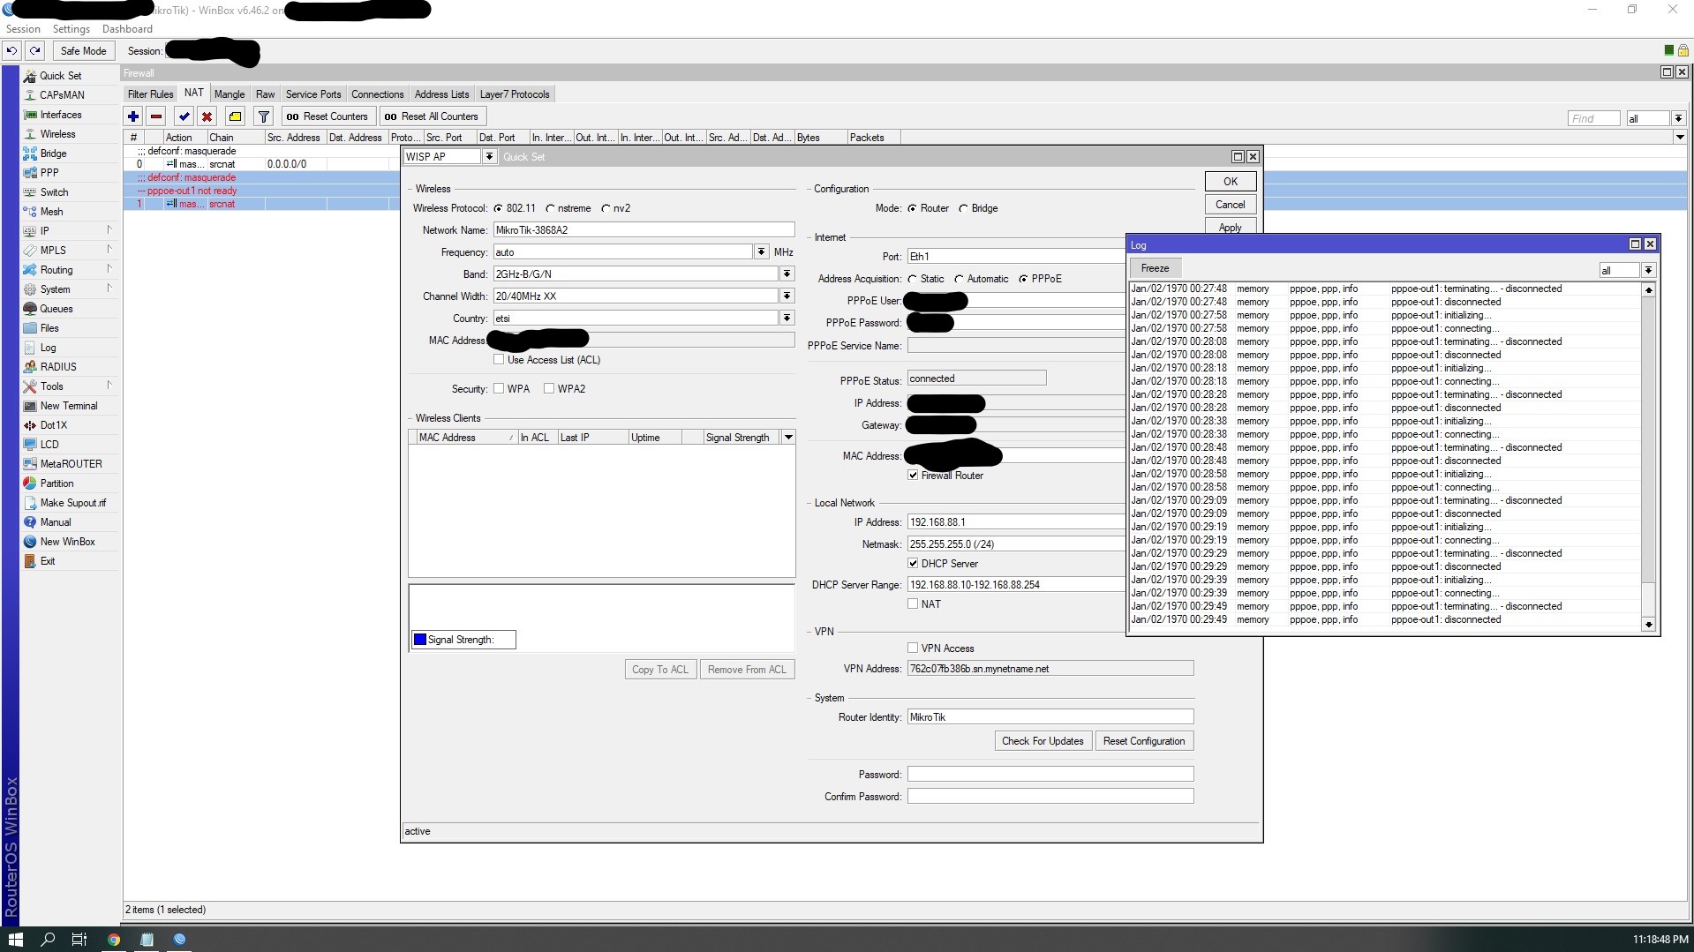Open the Country dropdown
Viewport: 1694px width, 952px height.
click(x=787, y=319)
